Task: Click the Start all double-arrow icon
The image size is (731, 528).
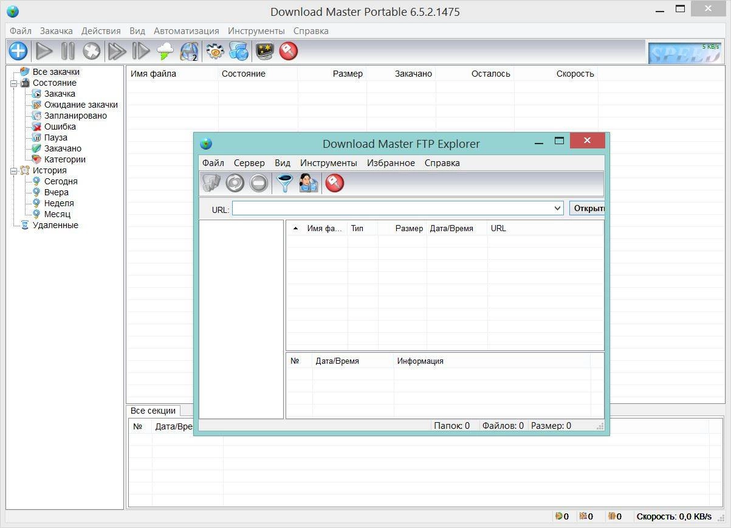Action: click(117, 51)
